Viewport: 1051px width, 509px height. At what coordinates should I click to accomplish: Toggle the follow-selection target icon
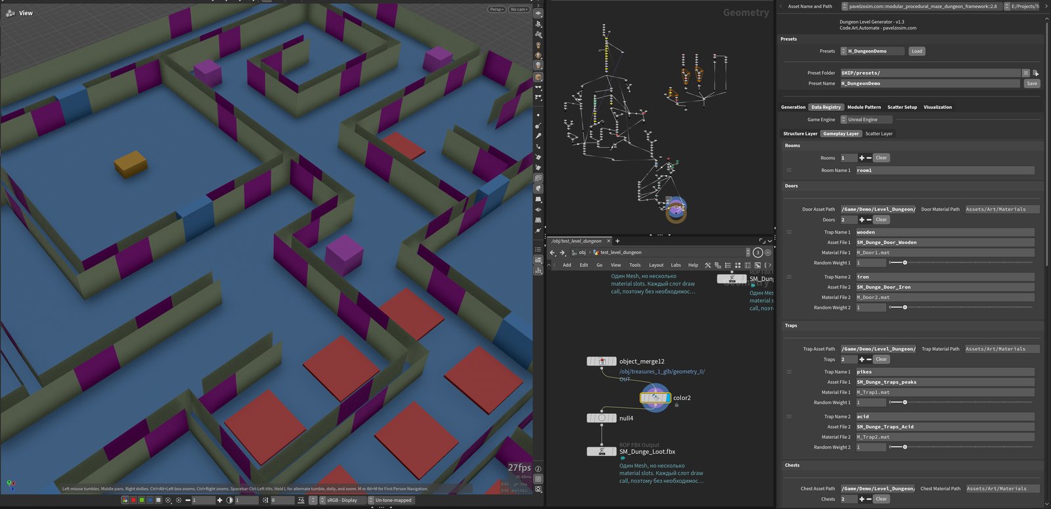(768, 252)
